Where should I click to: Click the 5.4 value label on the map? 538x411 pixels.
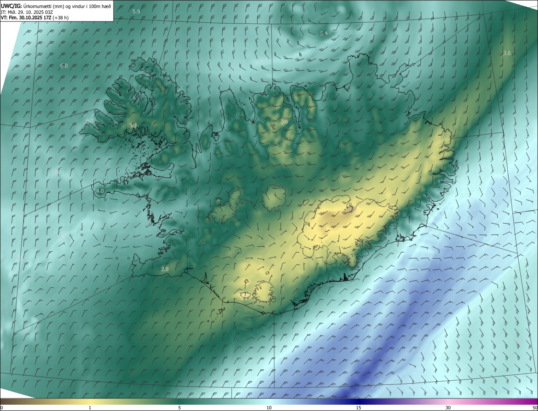(x=324, y=33)
